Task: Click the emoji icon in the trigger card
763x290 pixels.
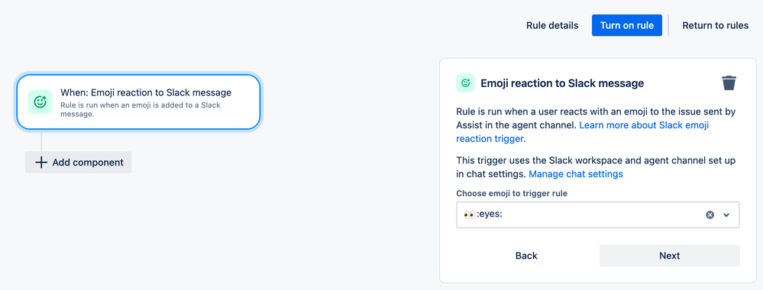Action: pyautogui.click(x=40, y=101)
